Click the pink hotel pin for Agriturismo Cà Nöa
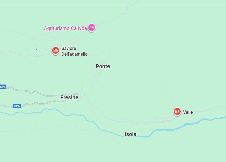This screenshot has width=226, height=162. [x=92, y=28]
